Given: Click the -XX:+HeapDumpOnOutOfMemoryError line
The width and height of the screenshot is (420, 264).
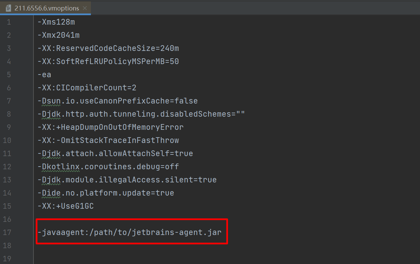Looking at the screenshot, I should 110,127.
